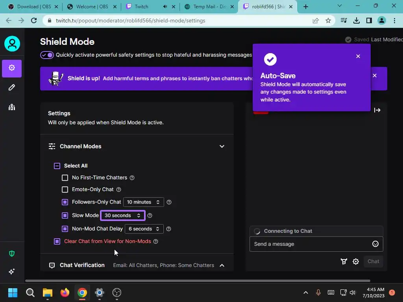Open the emote picker in the message box
This screenshot has height=302, width=403.
pyautogui.click(x=375, y=244)
